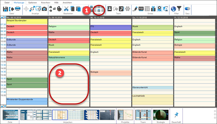Click the globe icon in Filter group
Viewport: 217px width, 124px height.
pos(174,9)
